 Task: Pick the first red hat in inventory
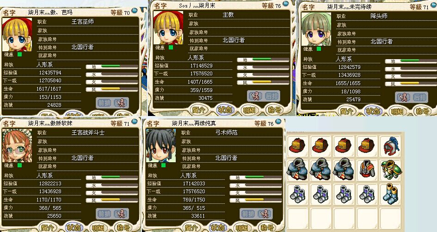tap(297, 146)
